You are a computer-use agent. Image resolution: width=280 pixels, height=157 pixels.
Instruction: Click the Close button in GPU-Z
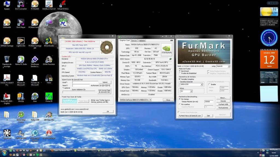[168, 100]
